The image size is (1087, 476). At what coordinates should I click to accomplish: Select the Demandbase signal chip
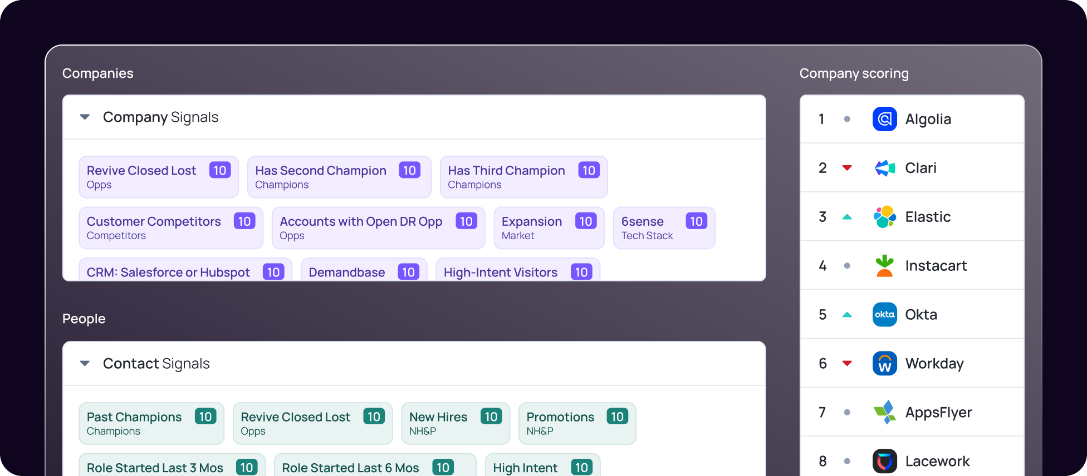pyautogui.click(x=364, y=270)
